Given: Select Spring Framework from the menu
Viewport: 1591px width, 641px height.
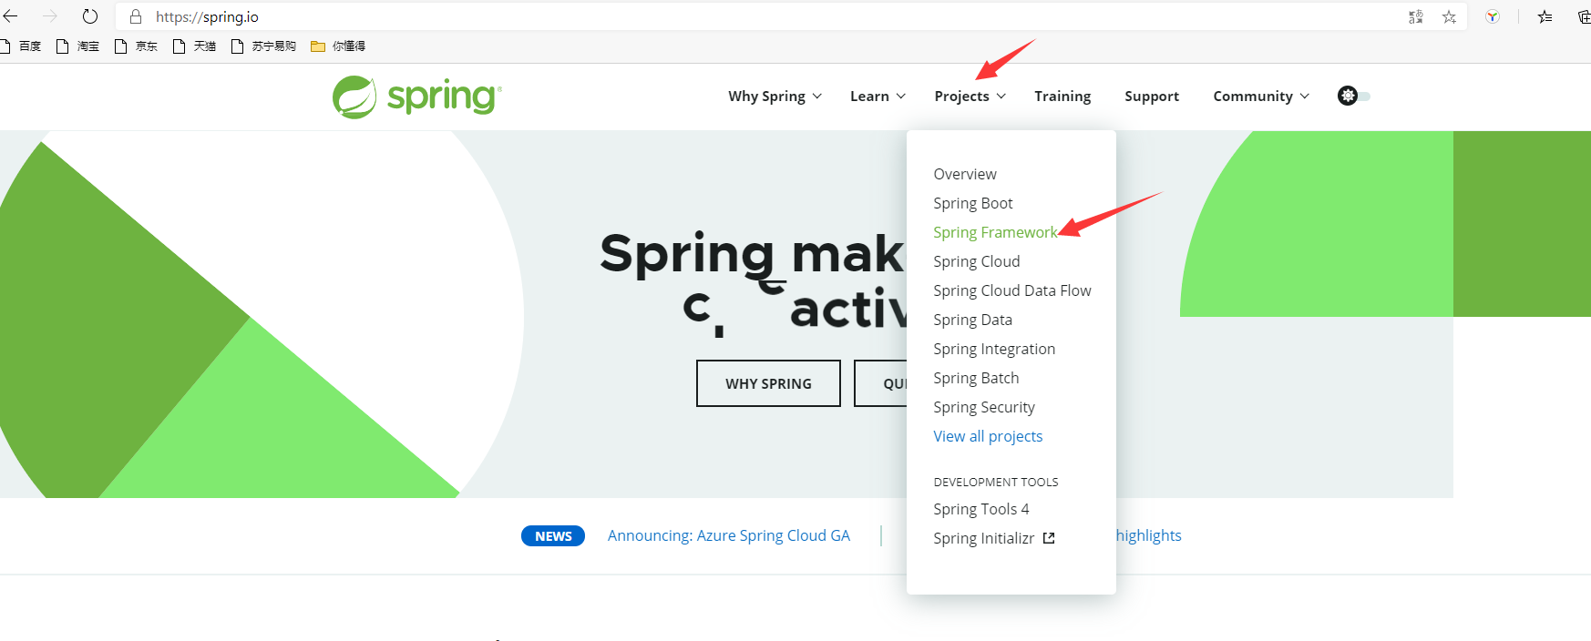Looking at the screenshot, I should (995, 232).
